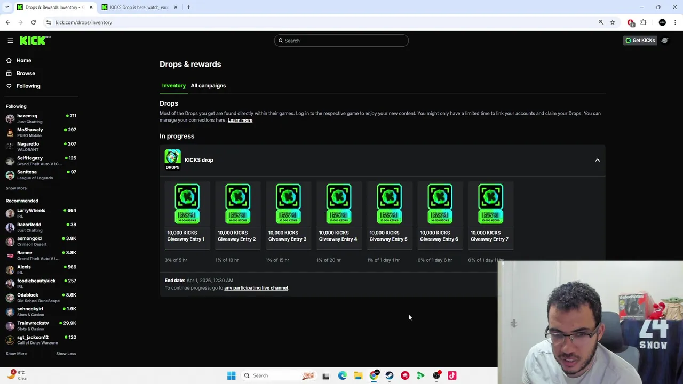Open LarryWheels recommended channel avatar

(x=10, y=213)
